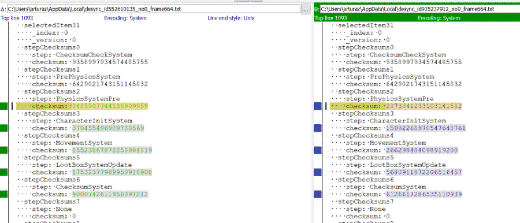Click 'step: CharacterInitSystem' line in pane B
The width and height of the screenshot is (520, 223).
[x=395, y=121]
